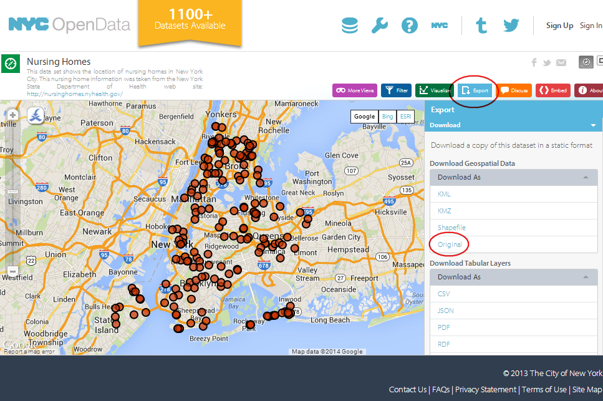Viewport: 603px width, 401px height.
Task: Open the orange Discuss button
Action: coord(514,90)
